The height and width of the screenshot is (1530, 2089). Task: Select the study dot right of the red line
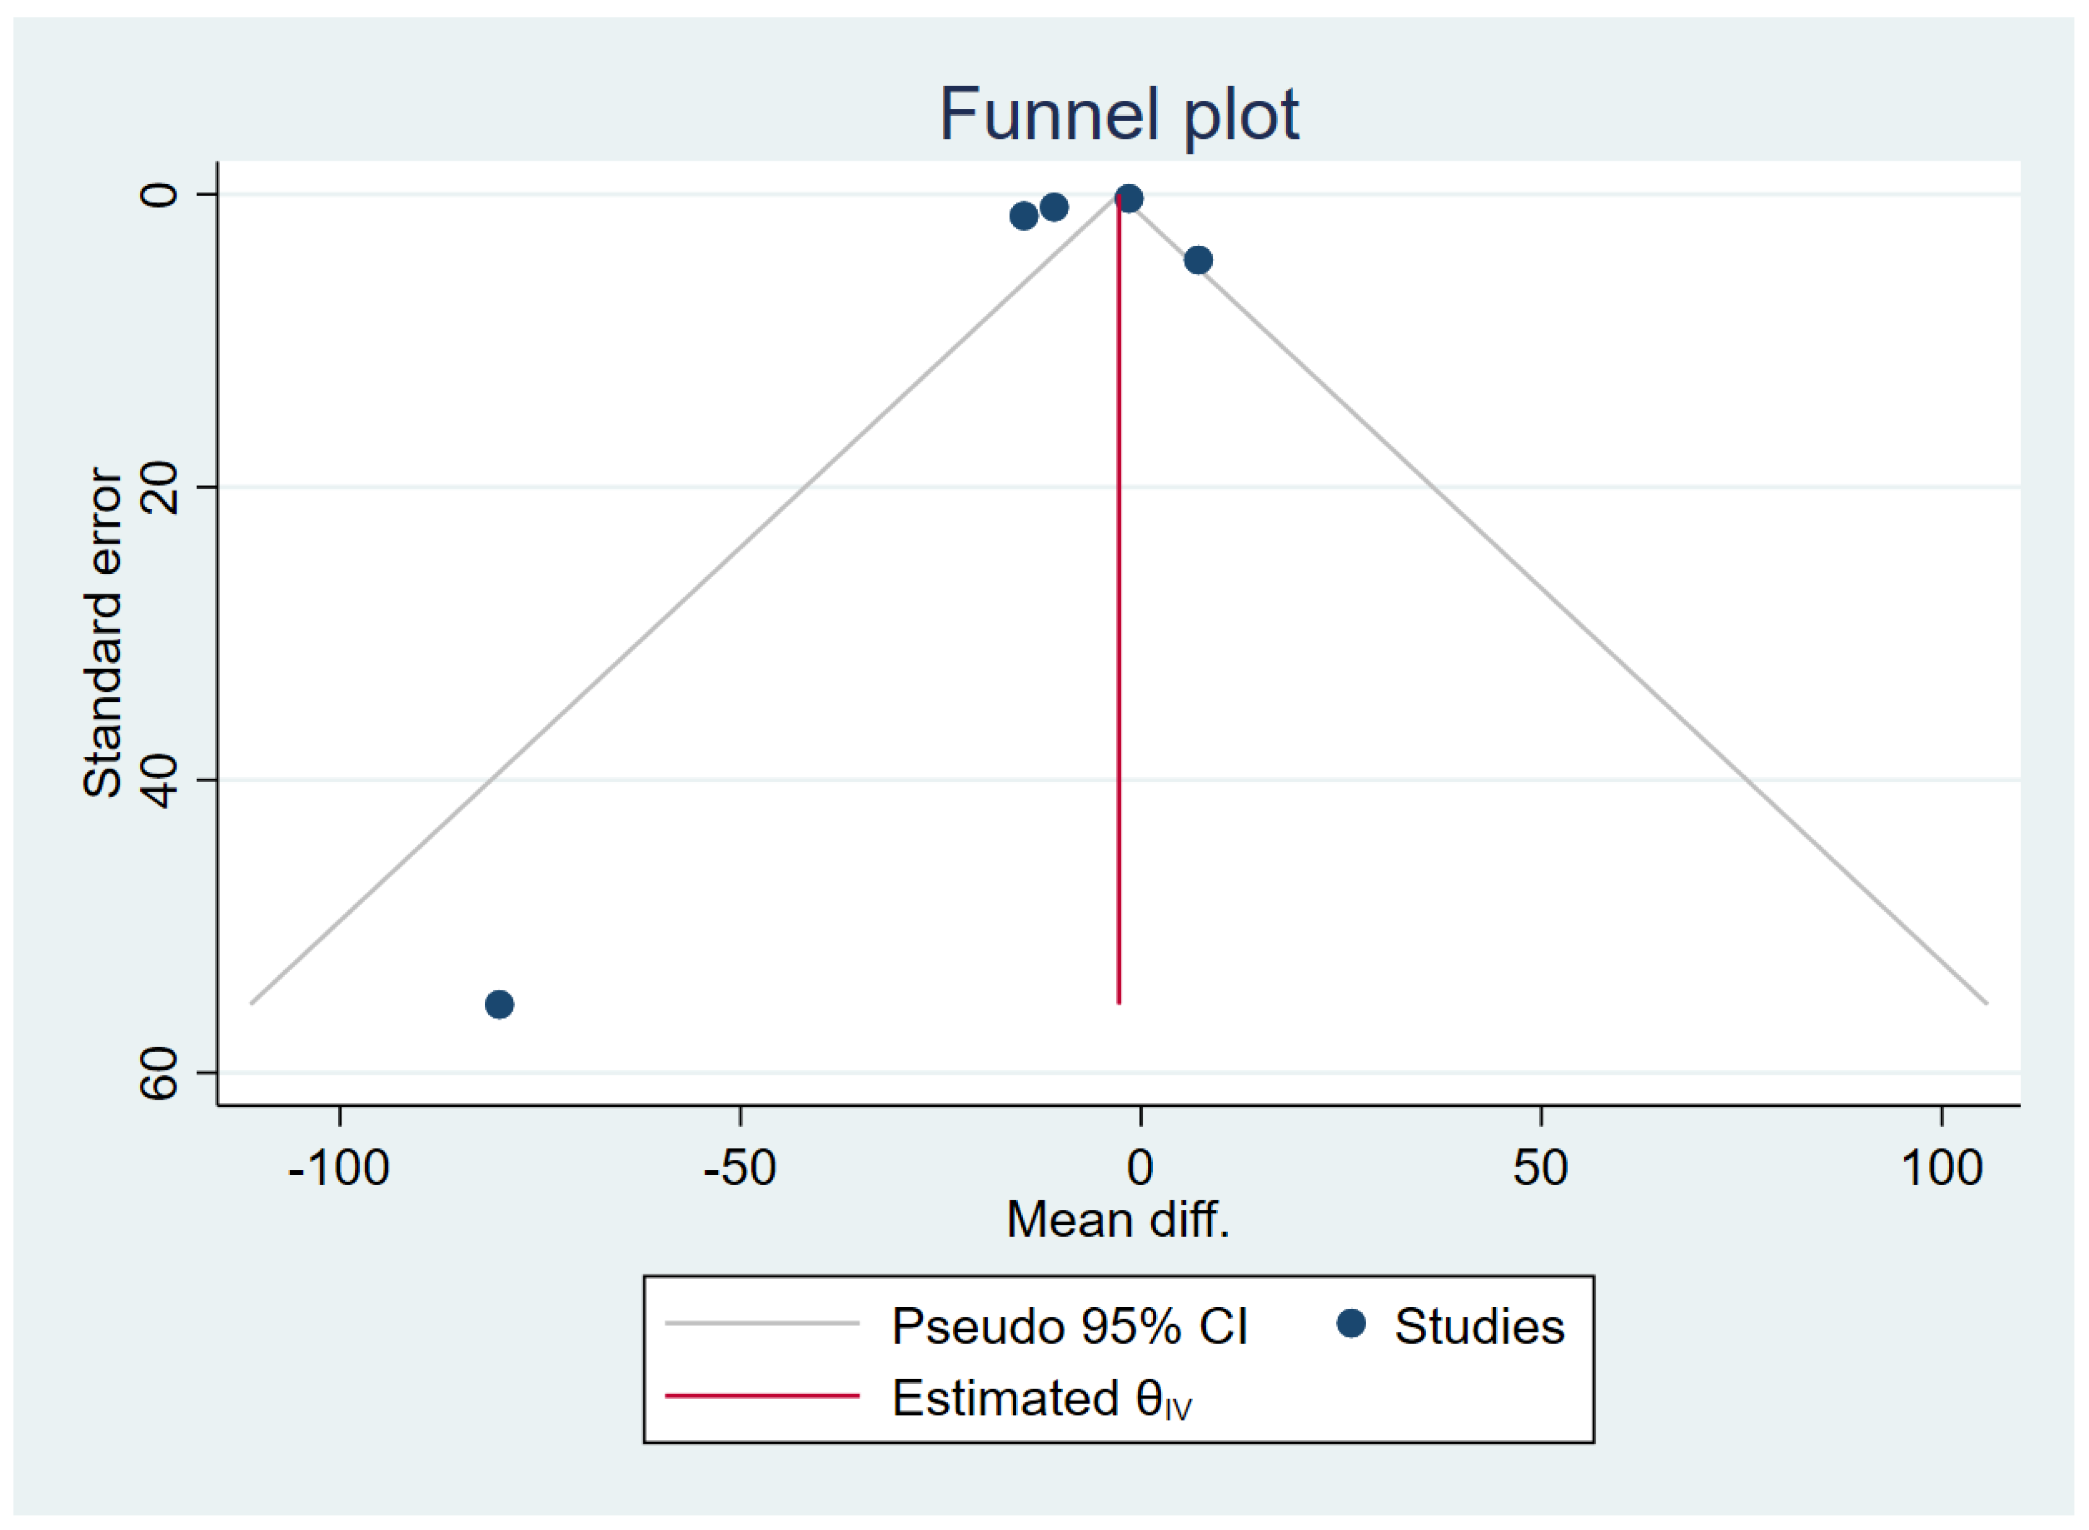pos(1198,260)
